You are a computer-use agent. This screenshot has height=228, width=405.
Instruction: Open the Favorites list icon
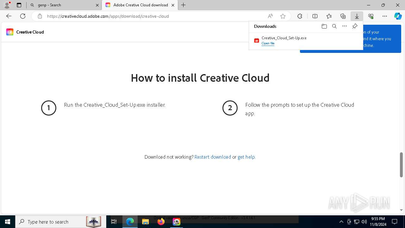pyautogui.click(x=329, y=16)
